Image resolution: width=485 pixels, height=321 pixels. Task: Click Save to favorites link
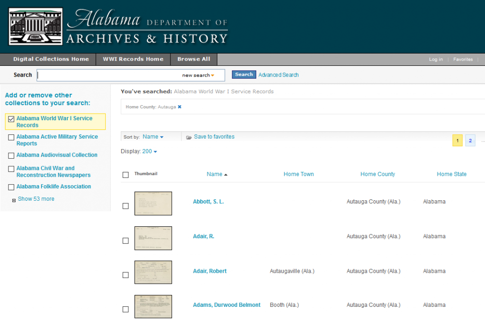click(214, 137)
